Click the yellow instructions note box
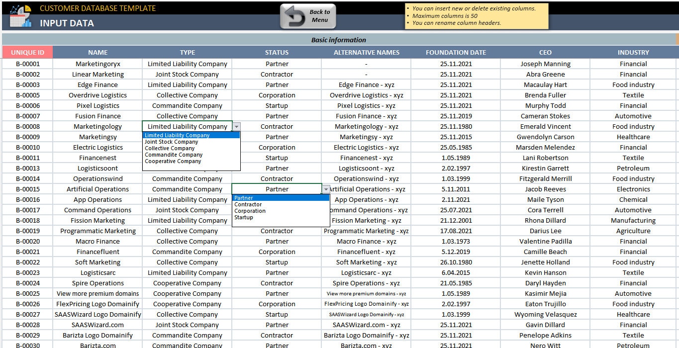Image resolution: width=679 pixels, height=348 pixels. click(478, 15)
